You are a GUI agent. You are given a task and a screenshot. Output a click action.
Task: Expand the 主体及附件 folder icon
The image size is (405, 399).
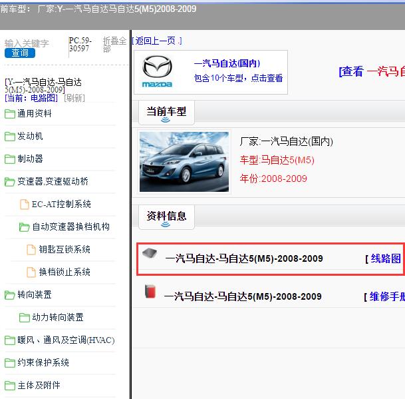pyautogui.click(x=10, y=386)
